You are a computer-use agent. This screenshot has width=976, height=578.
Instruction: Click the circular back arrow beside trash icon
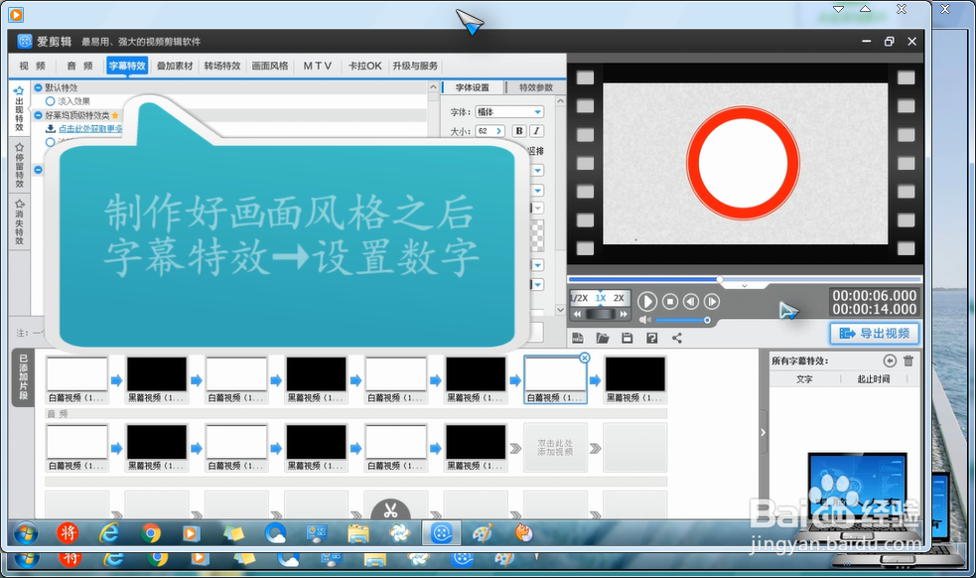(x=890, y=361)
